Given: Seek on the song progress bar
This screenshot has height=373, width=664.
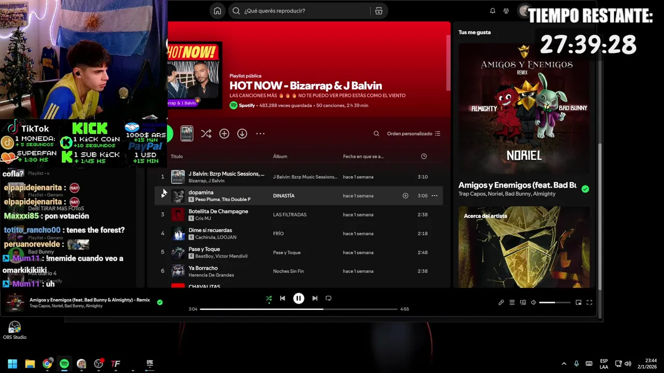Looking at the screenshot, I should click(299, 309).
